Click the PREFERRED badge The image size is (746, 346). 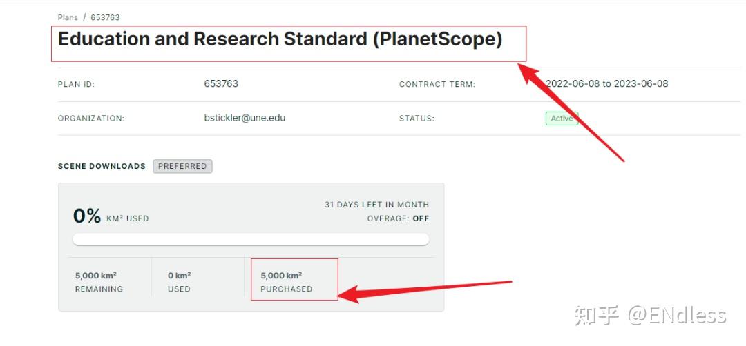click(182, 166)
